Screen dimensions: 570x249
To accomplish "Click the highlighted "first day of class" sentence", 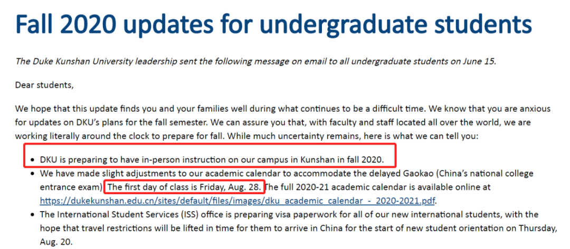I will coord(184,187).
